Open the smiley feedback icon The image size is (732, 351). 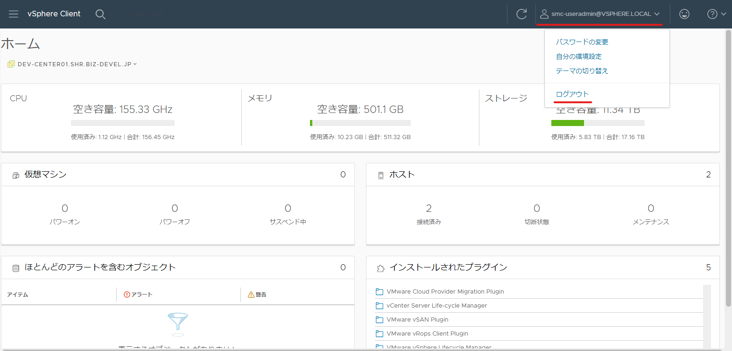coord(684,14)
